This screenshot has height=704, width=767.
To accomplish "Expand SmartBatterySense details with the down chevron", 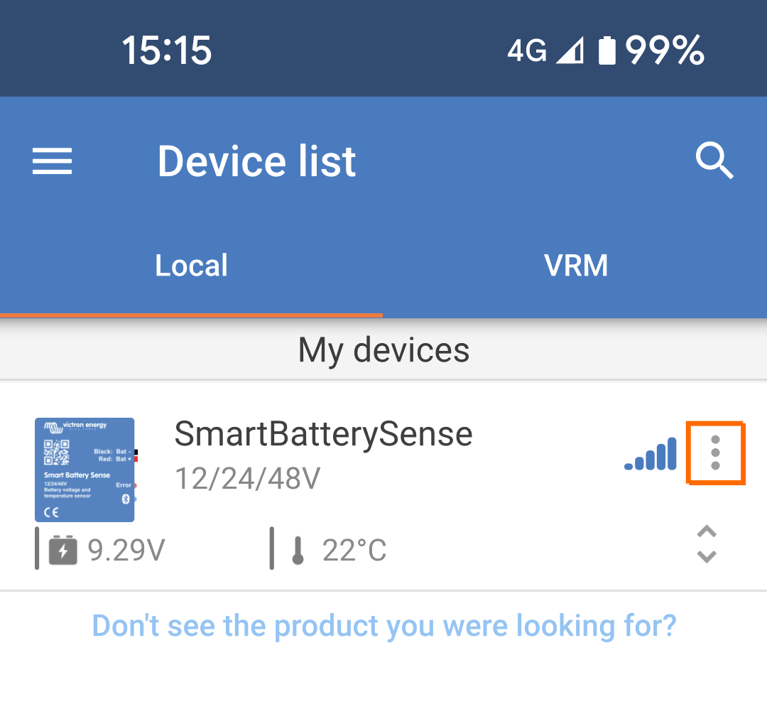I will coord(706,556).
